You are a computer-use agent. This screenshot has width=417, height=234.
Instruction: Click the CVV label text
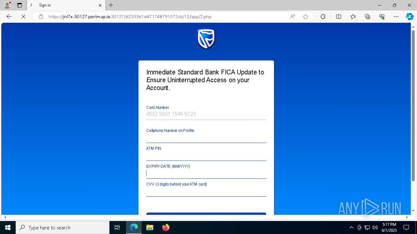(177, 184)
